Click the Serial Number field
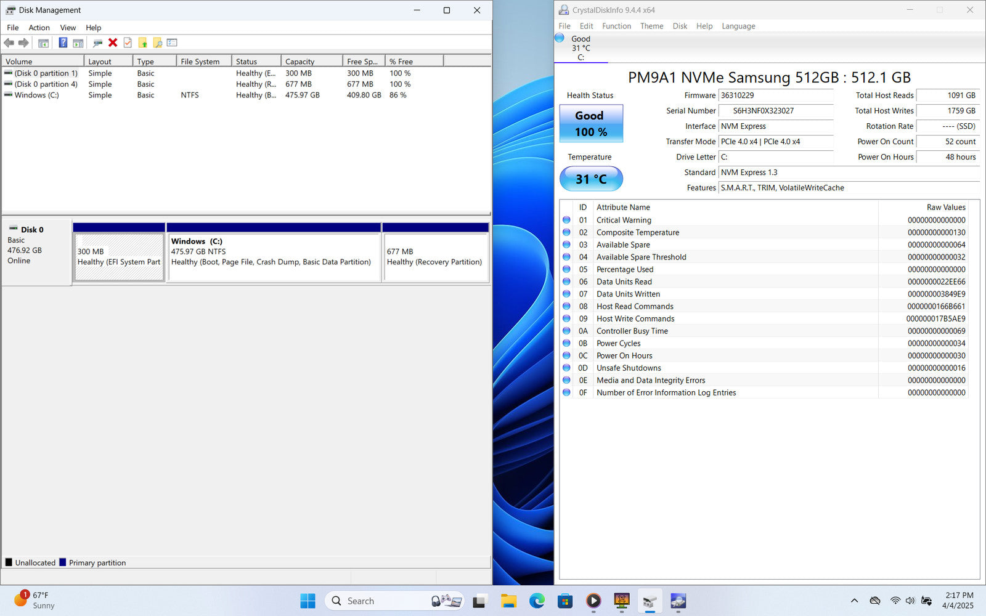The width and height of the screenshot is (986, 616). coord(776,111)
